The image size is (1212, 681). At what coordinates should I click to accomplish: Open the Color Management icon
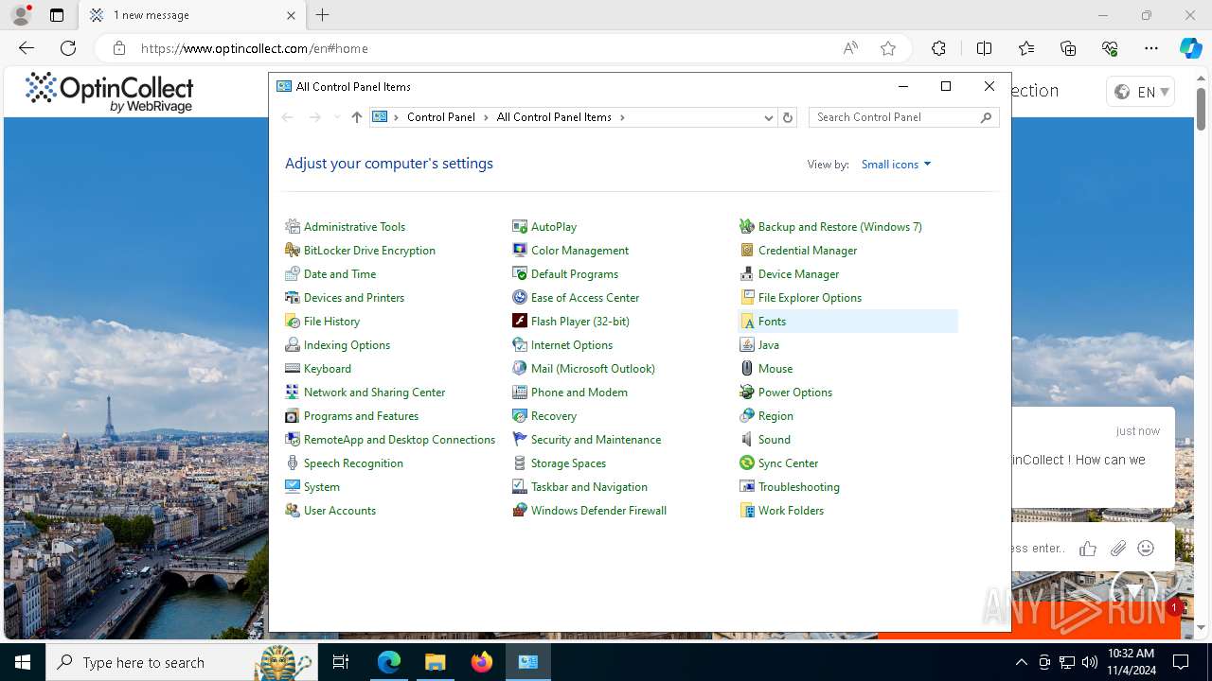click(520, 251)
